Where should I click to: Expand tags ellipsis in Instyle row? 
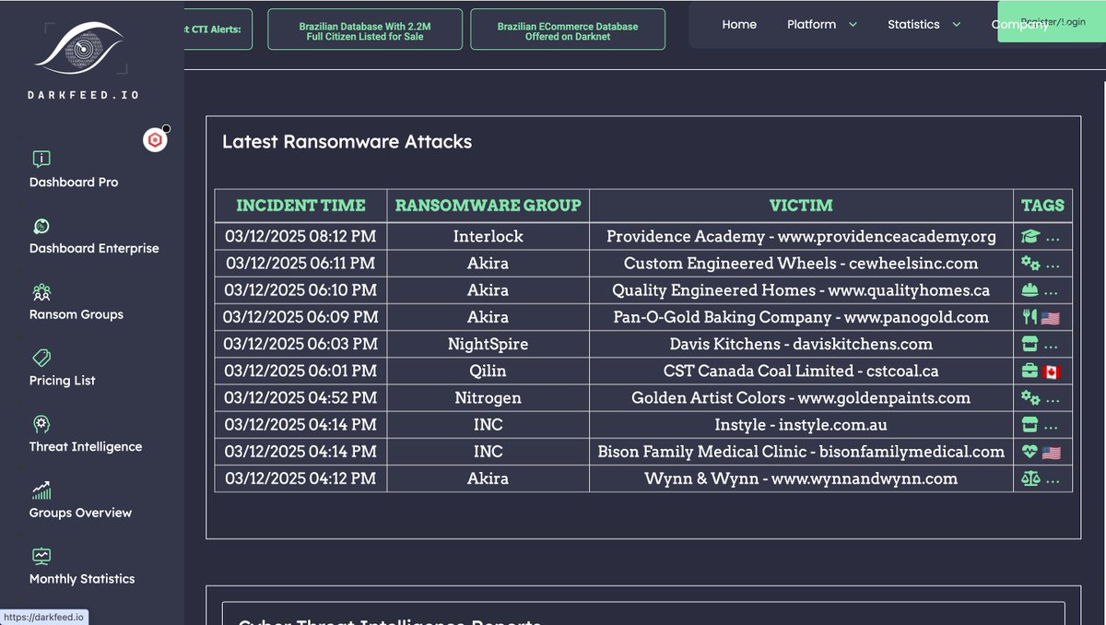(1053, 427)
